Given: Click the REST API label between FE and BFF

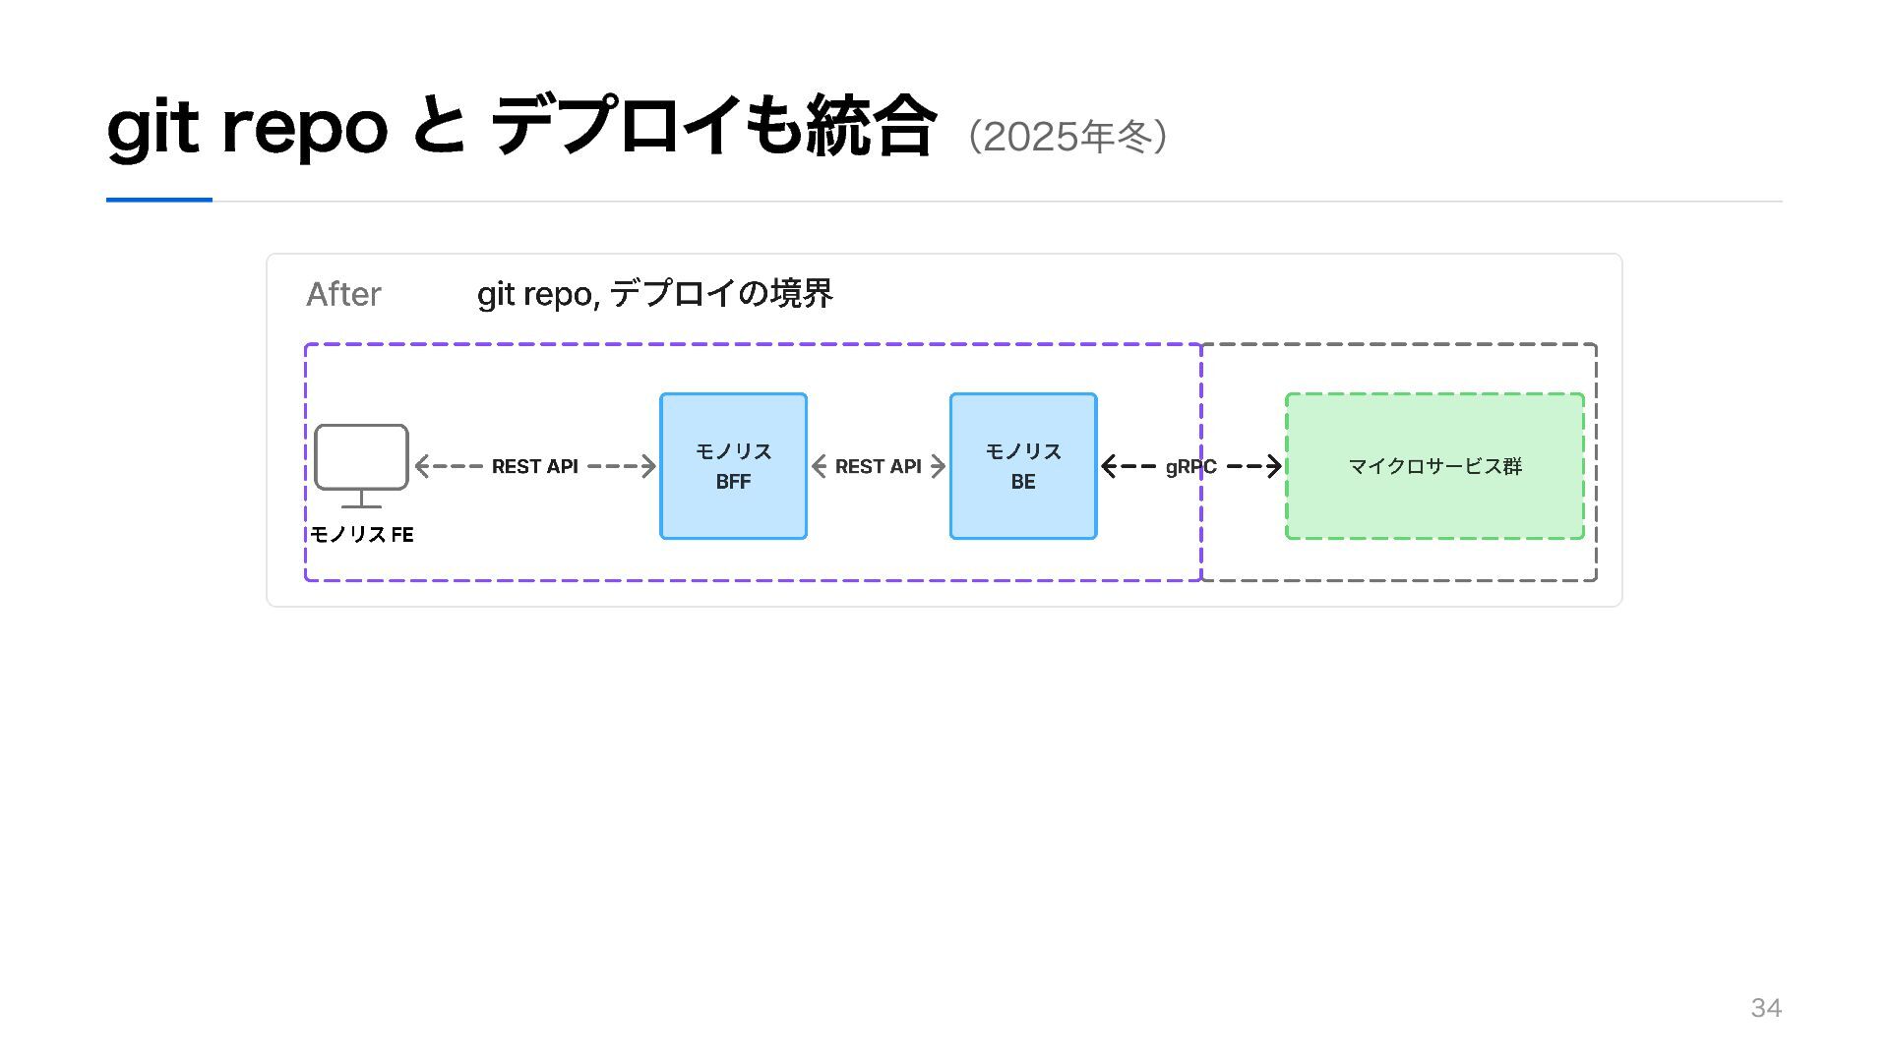Looking at the screenshot, I should click(x=534, y=466).
